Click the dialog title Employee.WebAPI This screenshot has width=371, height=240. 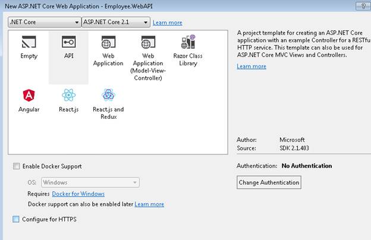(128, 6)
